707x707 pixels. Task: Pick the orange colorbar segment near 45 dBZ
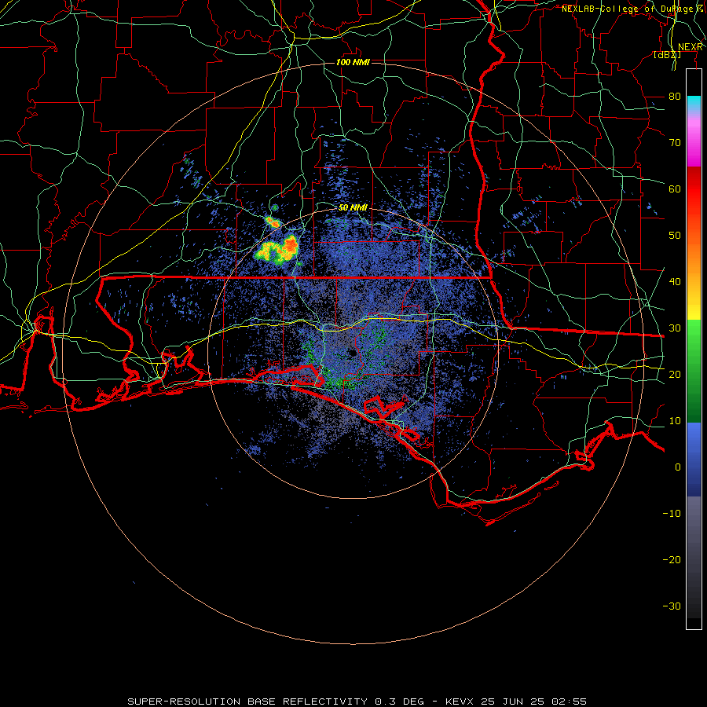pyautogui.click(x=694, y=257)
